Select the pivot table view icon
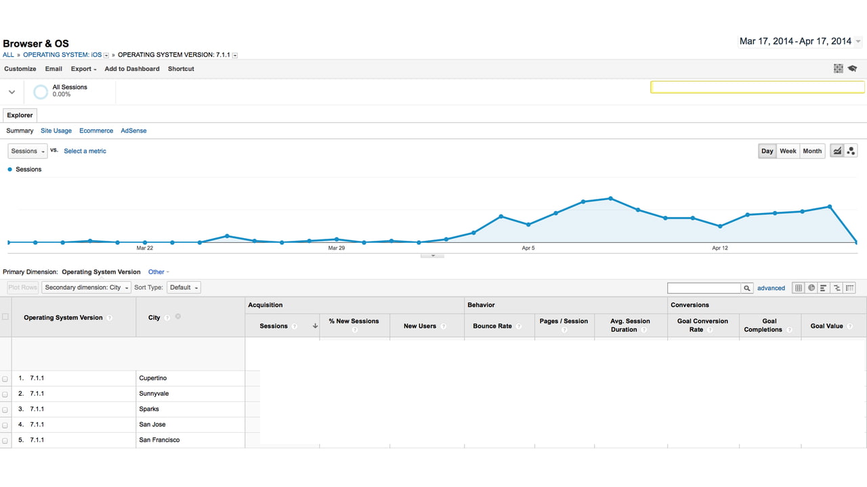The height and width of the screenshot is (487, 867). click(849, 287)
